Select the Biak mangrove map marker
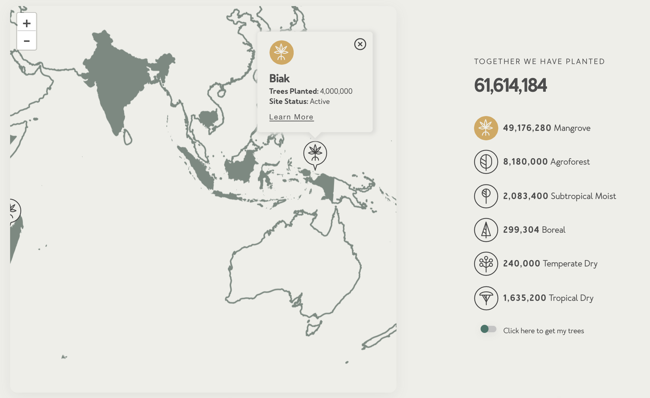Image resolution: width=650 pixels, height=398 pixels. [315, 155]
